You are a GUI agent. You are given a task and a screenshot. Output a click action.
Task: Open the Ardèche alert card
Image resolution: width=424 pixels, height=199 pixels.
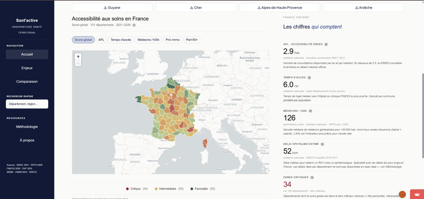[364, 7]
